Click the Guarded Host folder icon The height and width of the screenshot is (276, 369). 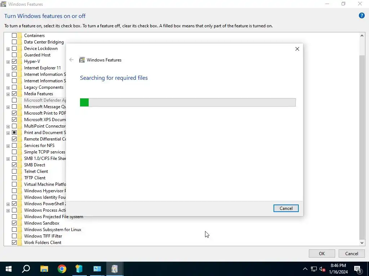(19, 55)
